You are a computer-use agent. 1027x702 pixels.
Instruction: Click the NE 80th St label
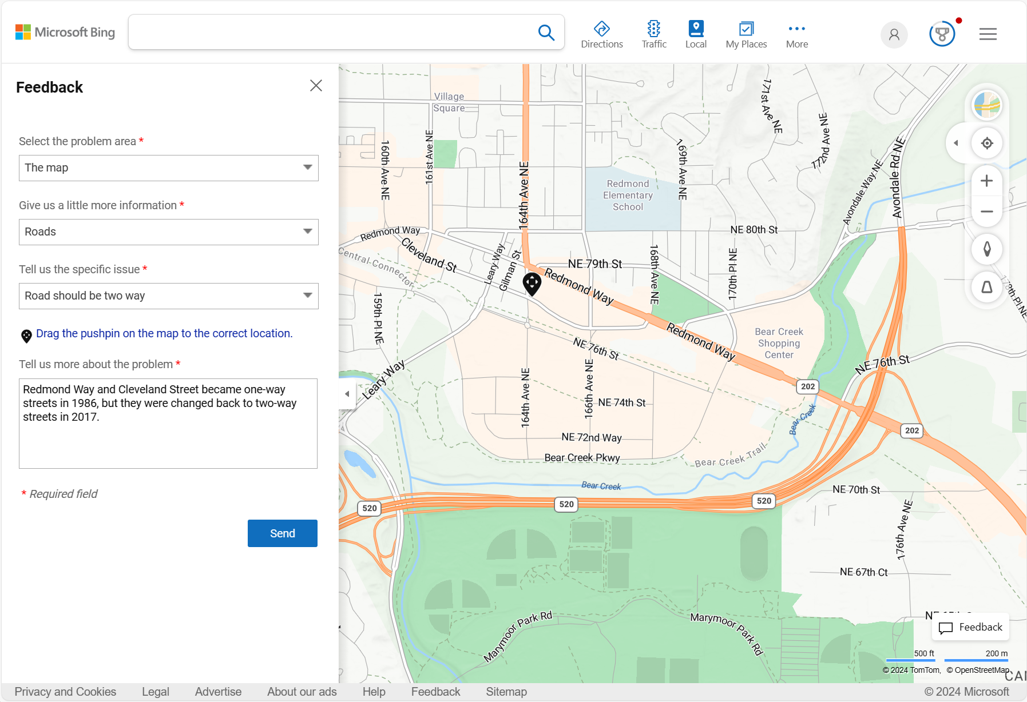point(754,230)
